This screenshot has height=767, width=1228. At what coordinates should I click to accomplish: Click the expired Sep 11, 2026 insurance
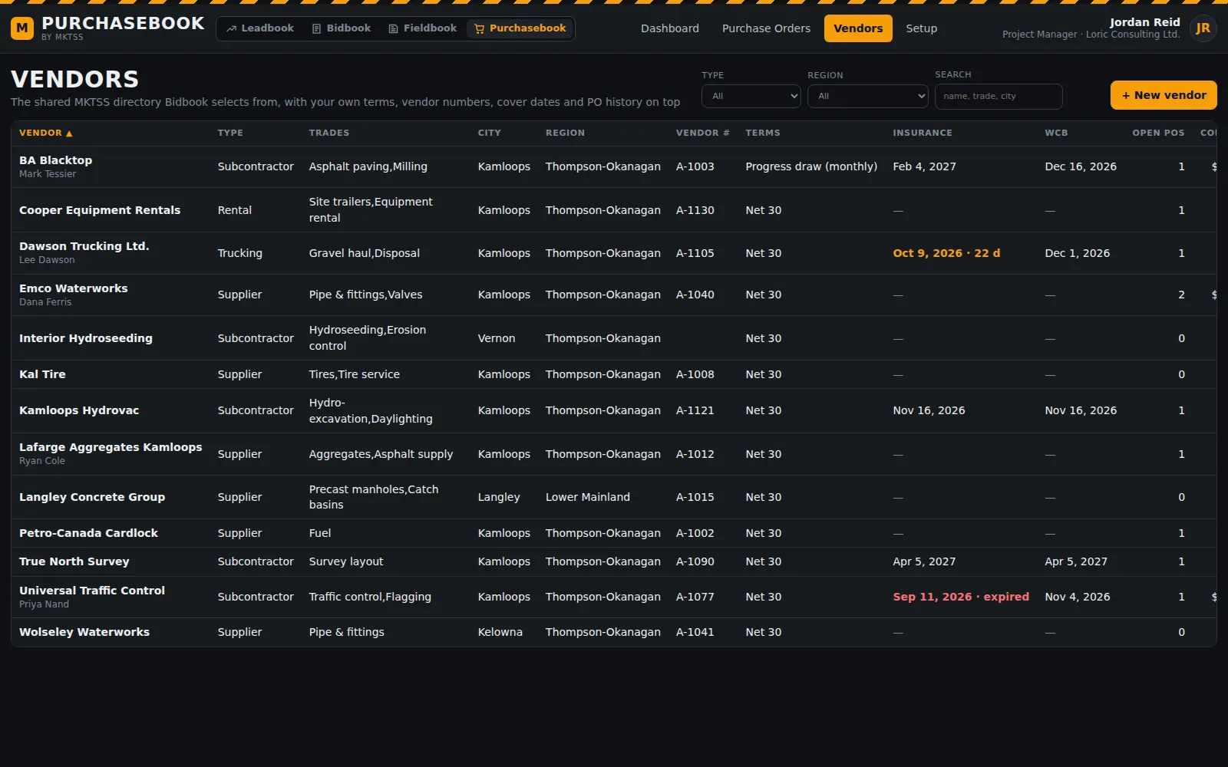[961, 597]
